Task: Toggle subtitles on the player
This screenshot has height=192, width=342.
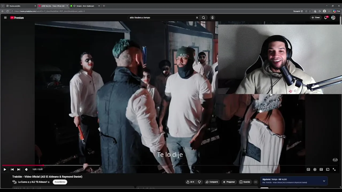Action: point(308,169)
